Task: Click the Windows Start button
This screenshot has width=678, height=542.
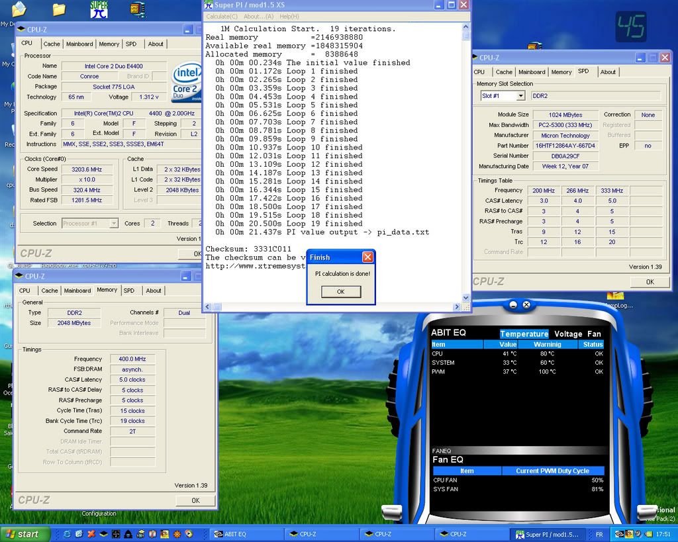Action: (x=21, y=533)
